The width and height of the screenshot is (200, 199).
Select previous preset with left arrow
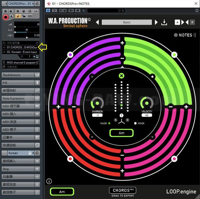tap(98, 22)
